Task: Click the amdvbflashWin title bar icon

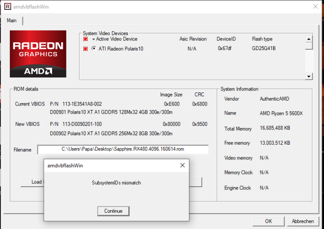Action: click(x=8, y=7)
